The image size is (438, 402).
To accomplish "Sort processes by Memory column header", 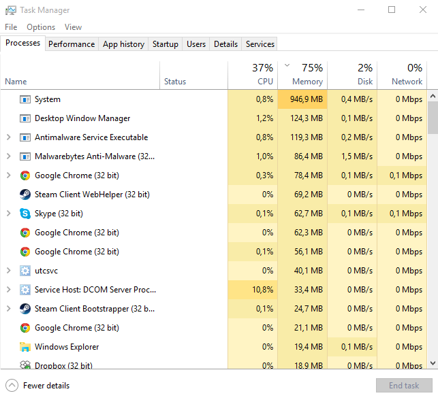I will (x=307, y=81).
